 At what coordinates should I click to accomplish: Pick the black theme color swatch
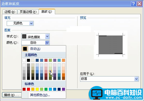[29, 60]
